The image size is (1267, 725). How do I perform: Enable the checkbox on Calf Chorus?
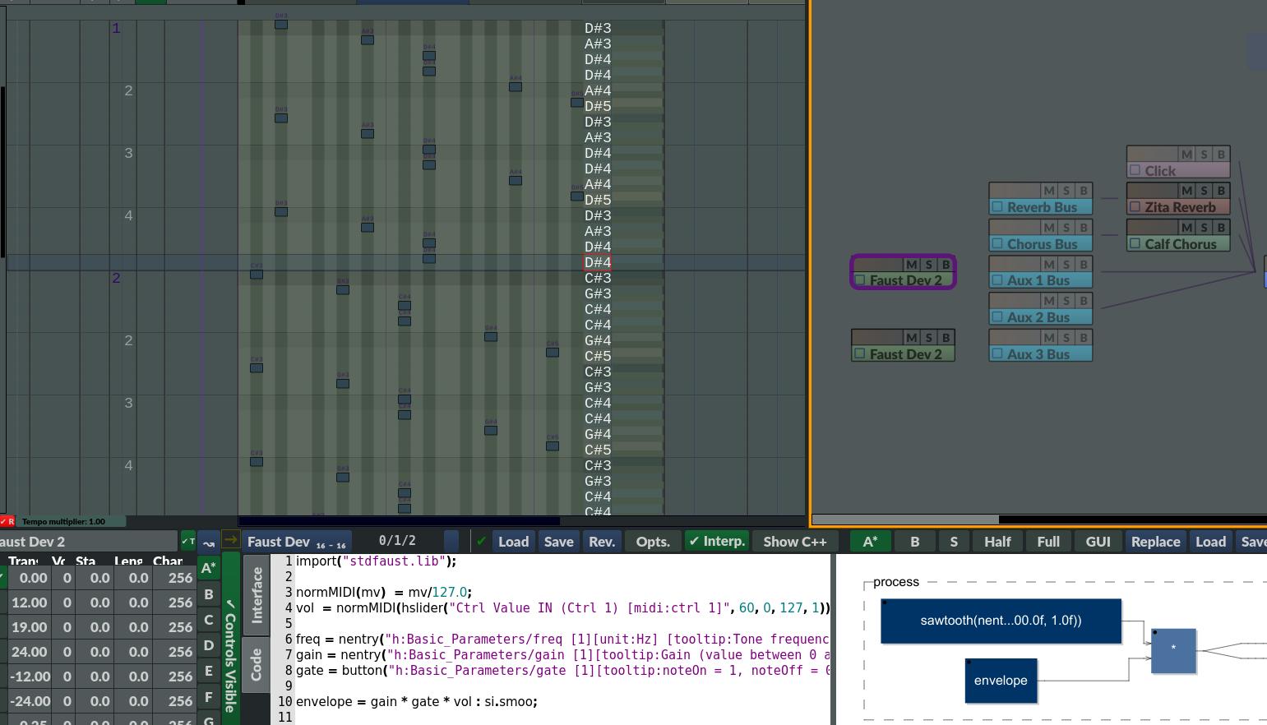pyautogui.click(x=1135, y=244)
